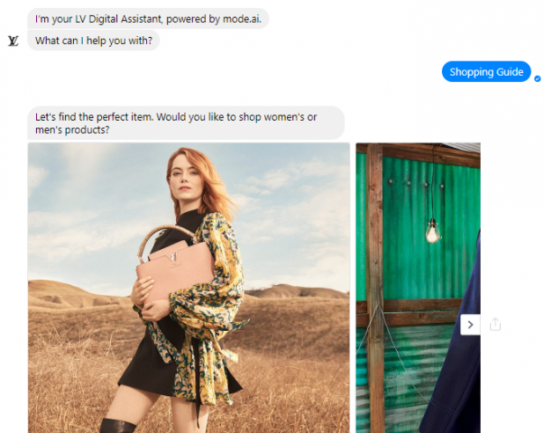This screenshot has height=433, width=544.
Task: Click the LV clasp on the handbag
Action: point(172,260)
